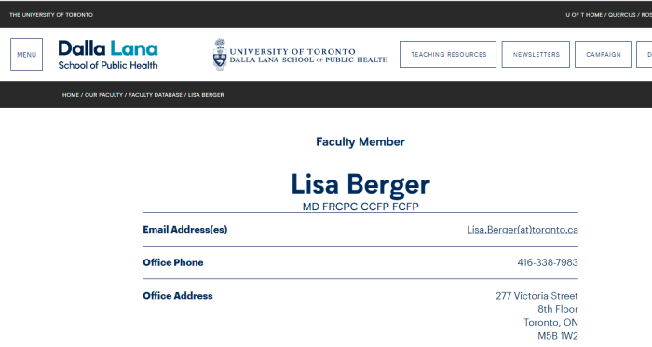Go to Home breadcrumb
652x347 pixels.
click(x=71, y=95)
